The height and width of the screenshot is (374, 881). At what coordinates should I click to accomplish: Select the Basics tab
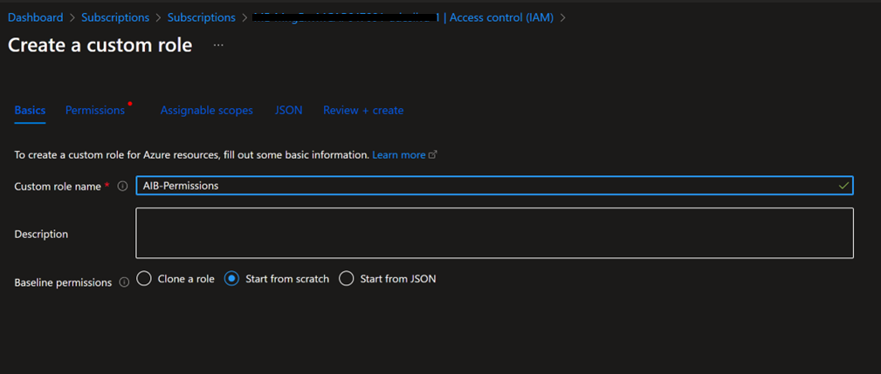(x=30, y=111)
